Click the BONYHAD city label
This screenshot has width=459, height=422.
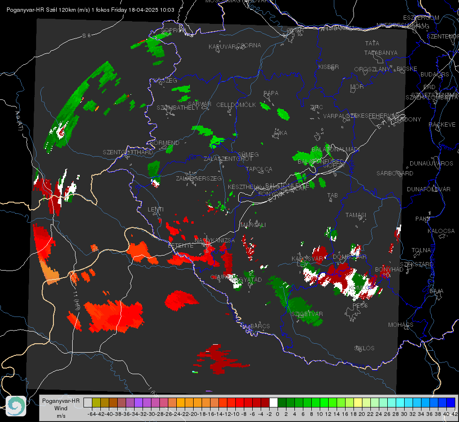coord(389,270)
